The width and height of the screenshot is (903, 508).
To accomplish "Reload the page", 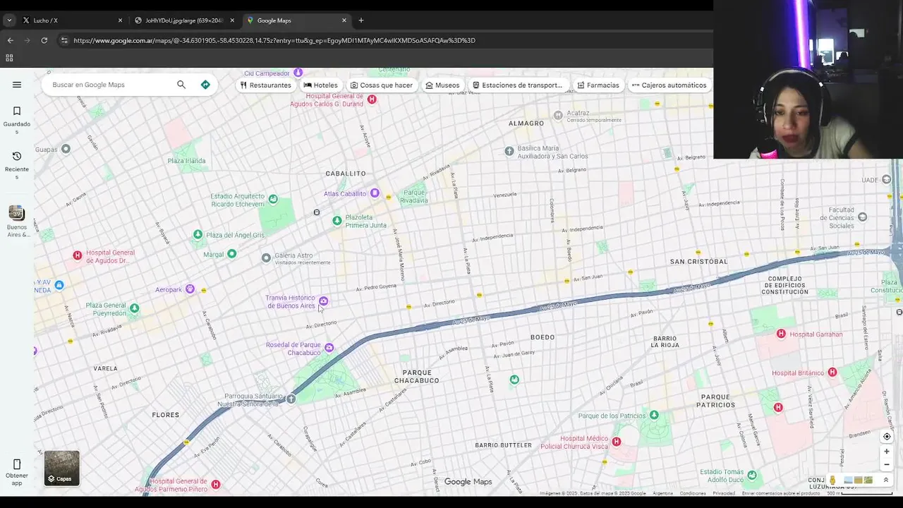I will [44, 40].
